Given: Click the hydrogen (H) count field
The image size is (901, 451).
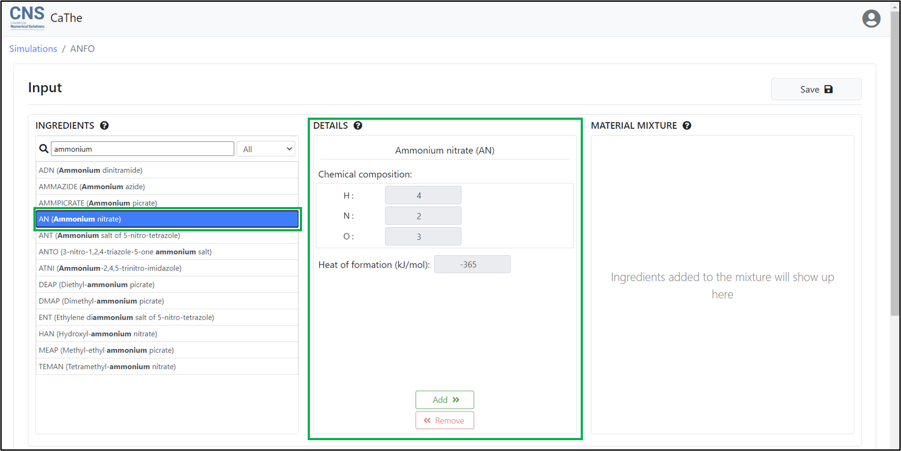Looking at the screenshot, I should [x=423, y=195].
